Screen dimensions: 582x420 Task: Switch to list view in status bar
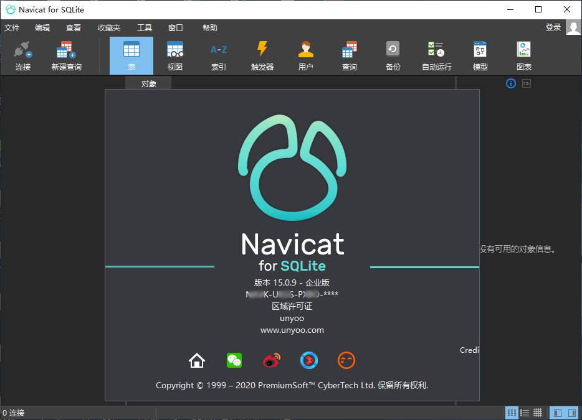click(x=525, y=413)
